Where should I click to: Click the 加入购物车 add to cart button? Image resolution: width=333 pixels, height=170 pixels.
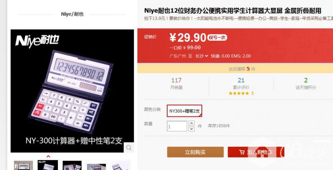click(256, 152)
